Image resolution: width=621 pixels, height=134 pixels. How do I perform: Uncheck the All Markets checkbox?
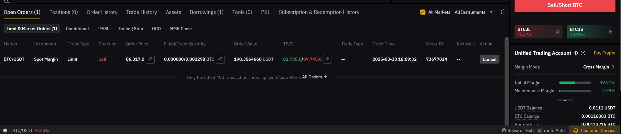[423, 12]
